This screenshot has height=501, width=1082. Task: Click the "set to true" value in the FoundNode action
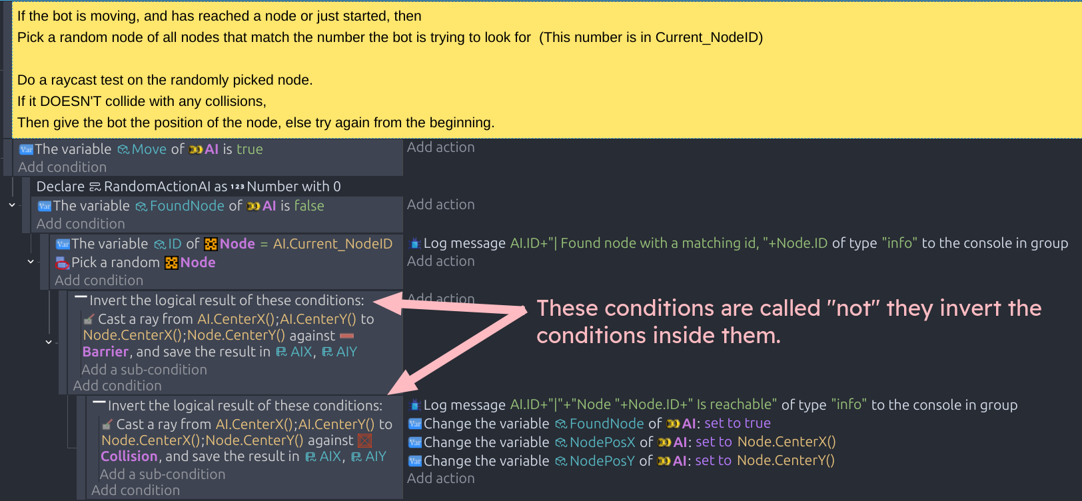[737, 424]
